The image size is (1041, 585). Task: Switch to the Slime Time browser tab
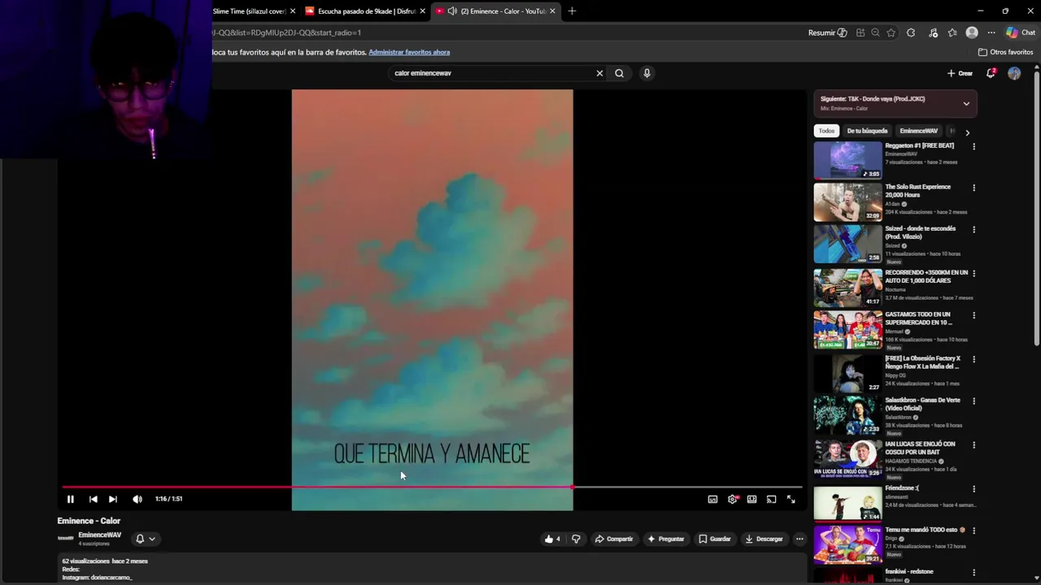click(248, 11)
